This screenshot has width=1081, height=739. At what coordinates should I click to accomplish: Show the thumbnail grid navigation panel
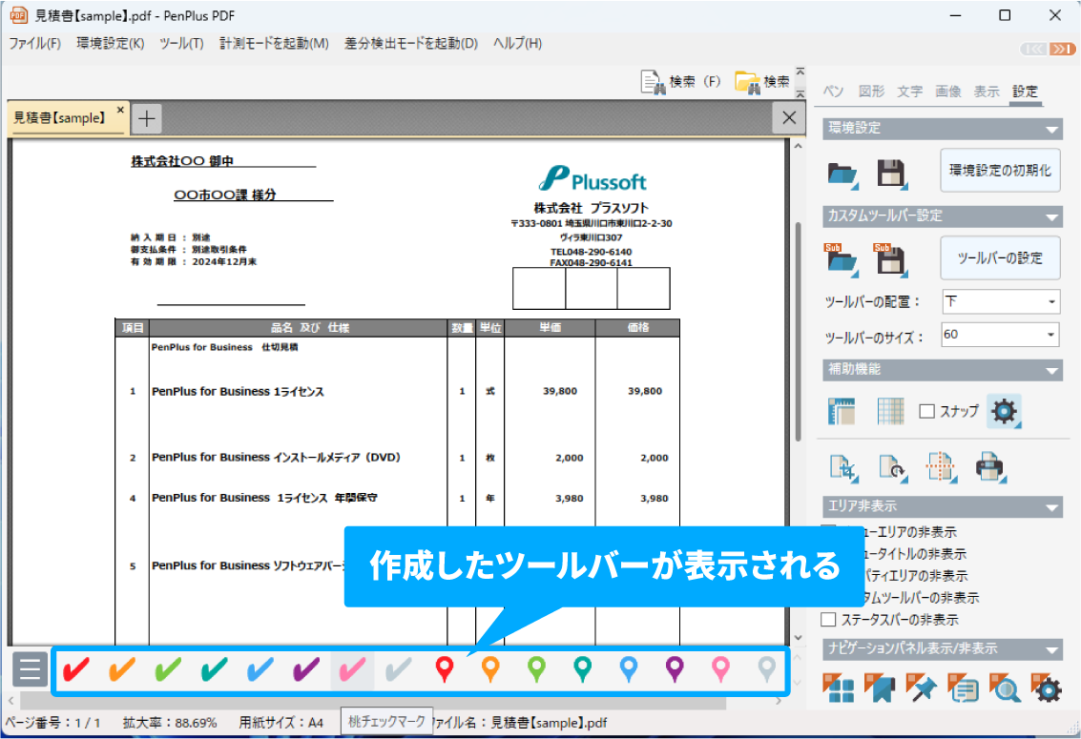click(x=839, y=688)
